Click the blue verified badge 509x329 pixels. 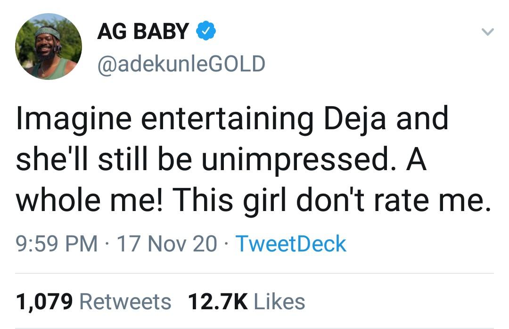click(x=206, y=32)
